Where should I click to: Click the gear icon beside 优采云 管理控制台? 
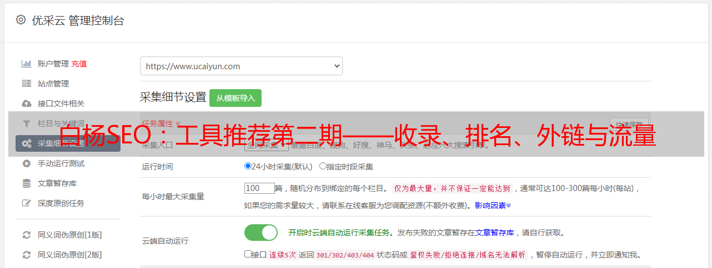[21, 20]
